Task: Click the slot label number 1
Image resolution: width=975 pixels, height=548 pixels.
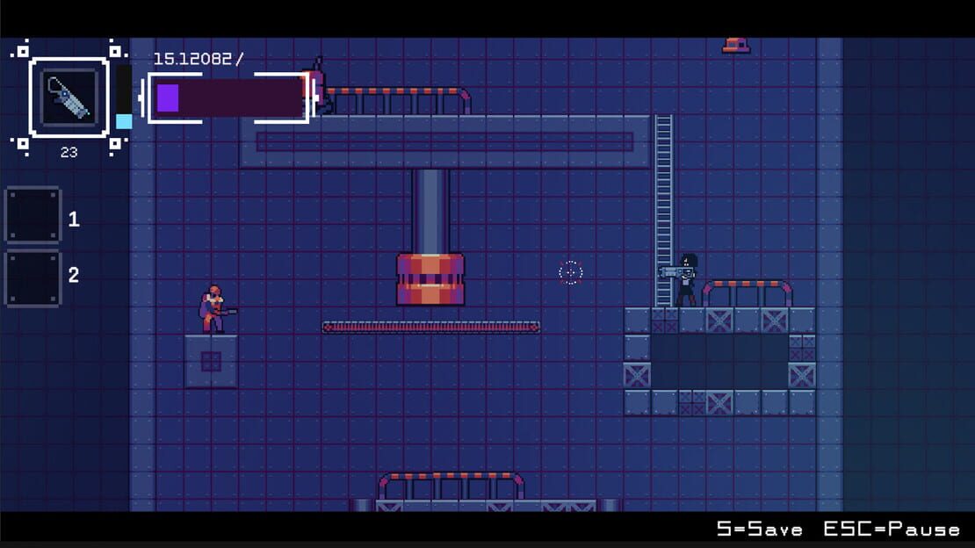Action: (x=74, y=219)
